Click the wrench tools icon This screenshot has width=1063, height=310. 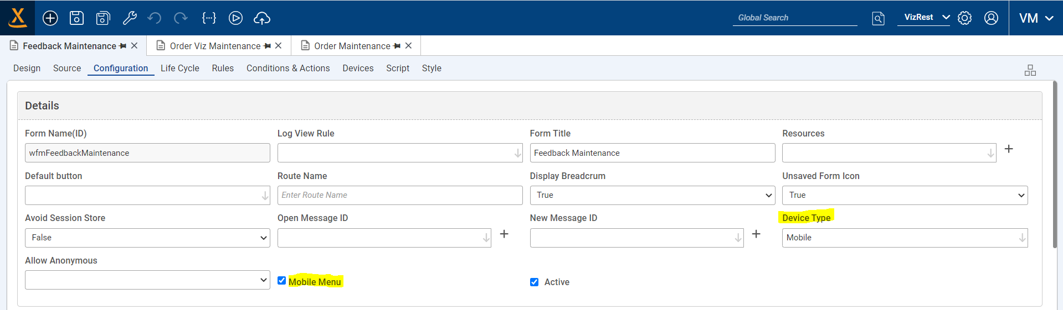click(130, 18)
